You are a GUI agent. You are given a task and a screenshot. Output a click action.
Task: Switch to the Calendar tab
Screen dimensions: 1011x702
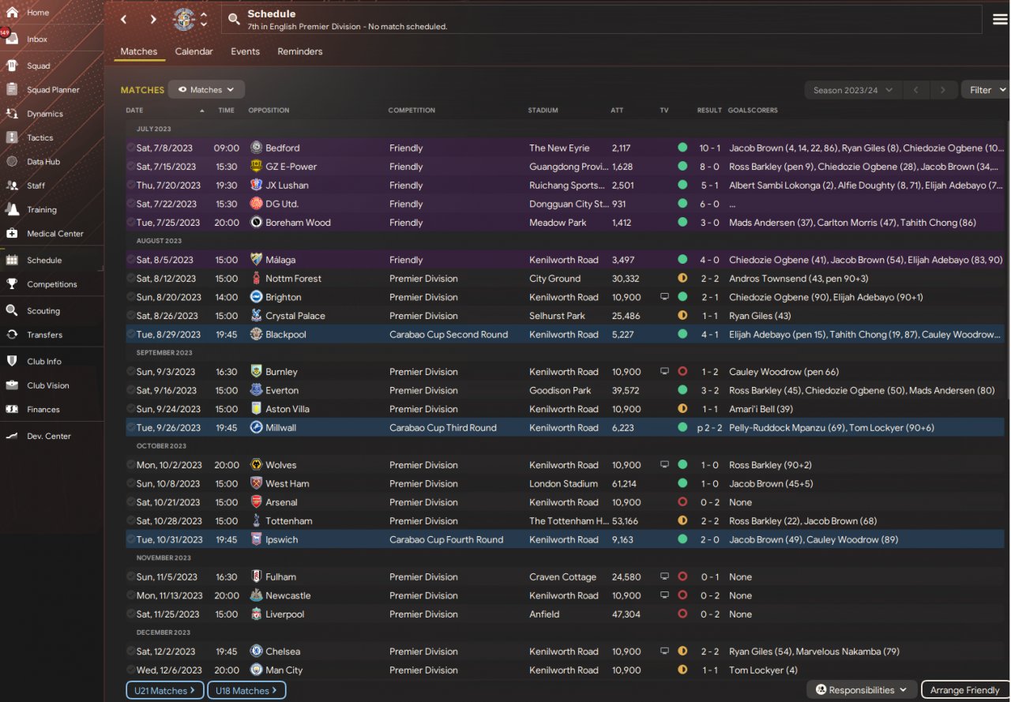[x=194, y=51]
